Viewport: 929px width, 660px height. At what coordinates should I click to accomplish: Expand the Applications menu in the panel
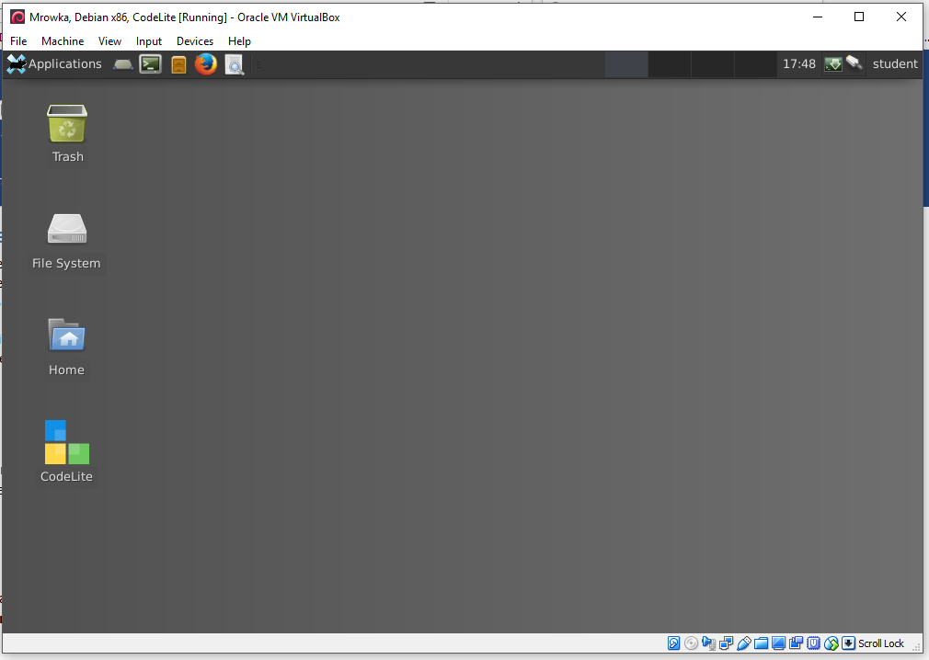(x=54, y=64)
